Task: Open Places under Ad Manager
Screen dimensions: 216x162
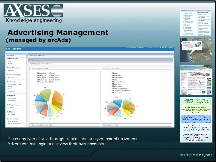Action: (x=10, y=87)
